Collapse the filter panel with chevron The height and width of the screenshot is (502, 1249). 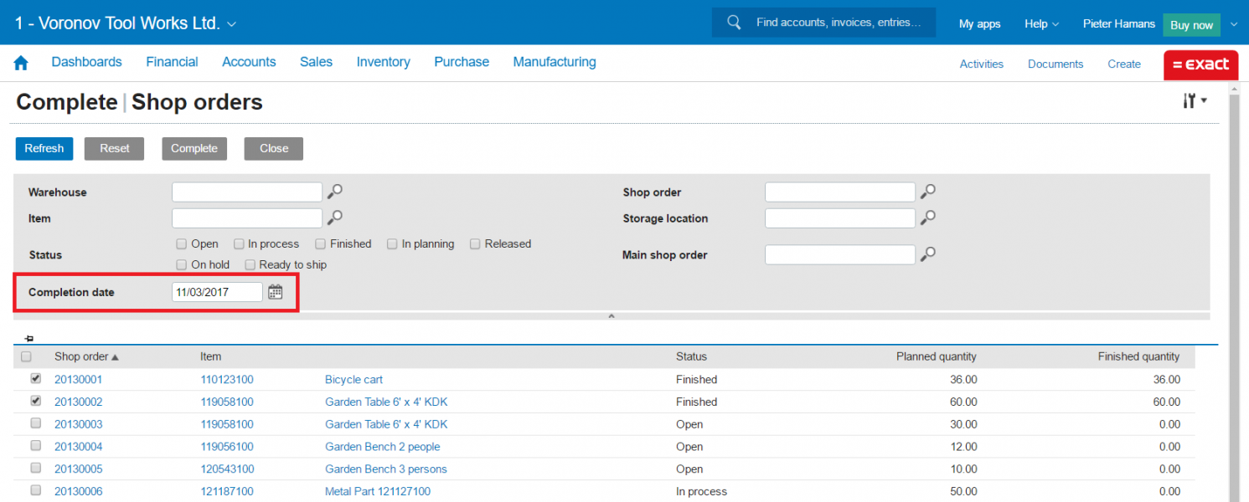click(x=612, y=316)
